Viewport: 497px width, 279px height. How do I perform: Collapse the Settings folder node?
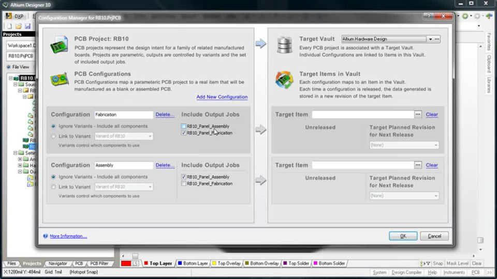(x=15, y=153)
